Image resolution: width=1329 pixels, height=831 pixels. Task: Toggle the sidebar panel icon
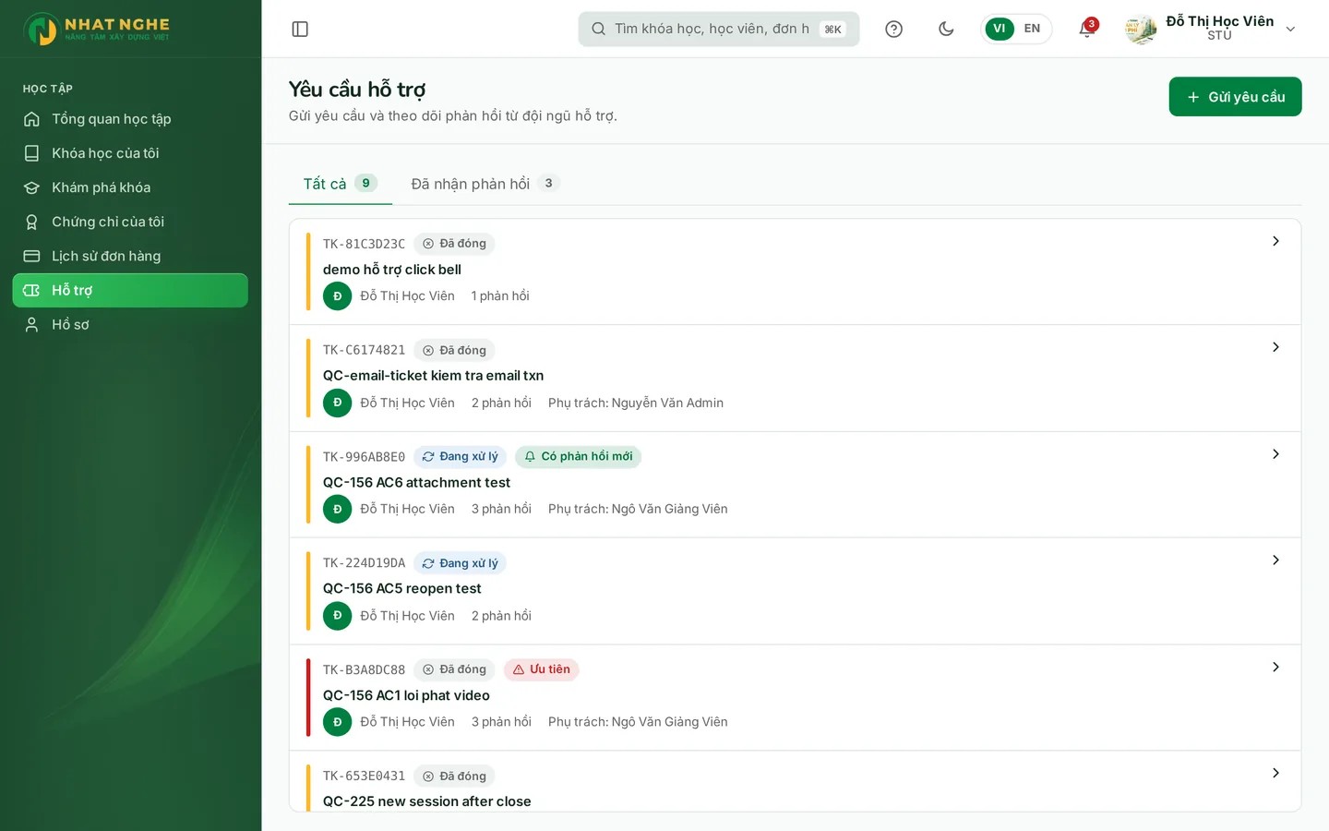click(300, 29)
